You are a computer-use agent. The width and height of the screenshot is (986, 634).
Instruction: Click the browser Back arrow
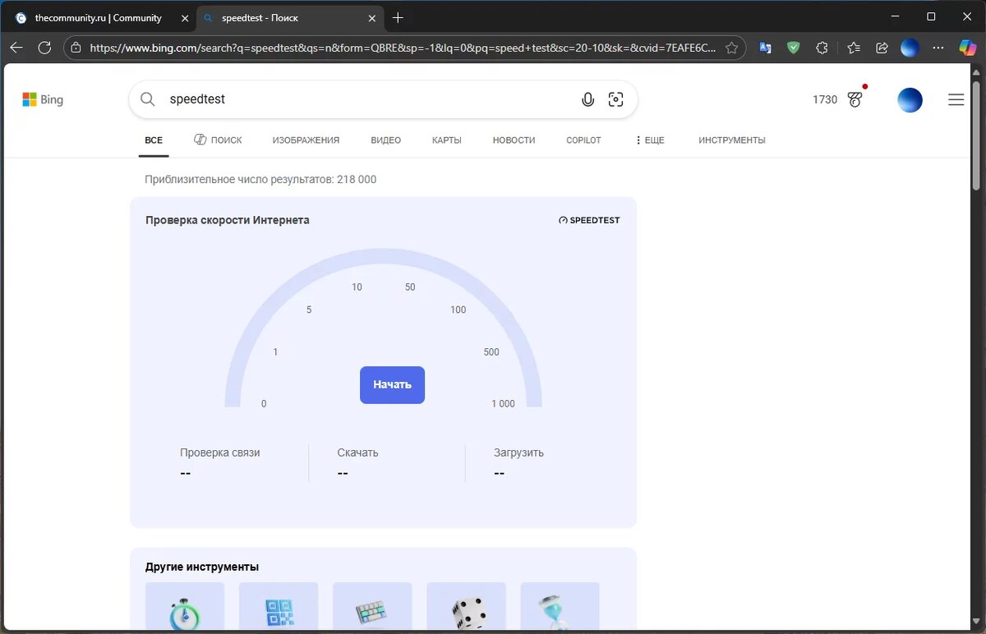16,48
